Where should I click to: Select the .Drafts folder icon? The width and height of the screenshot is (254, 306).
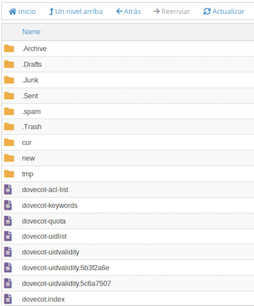(x=9, y=65)
